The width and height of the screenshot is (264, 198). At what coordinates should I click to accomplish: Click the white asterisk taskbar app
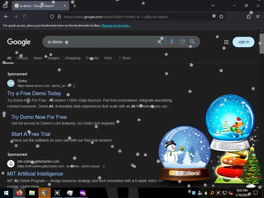click(x=57, y=193)
